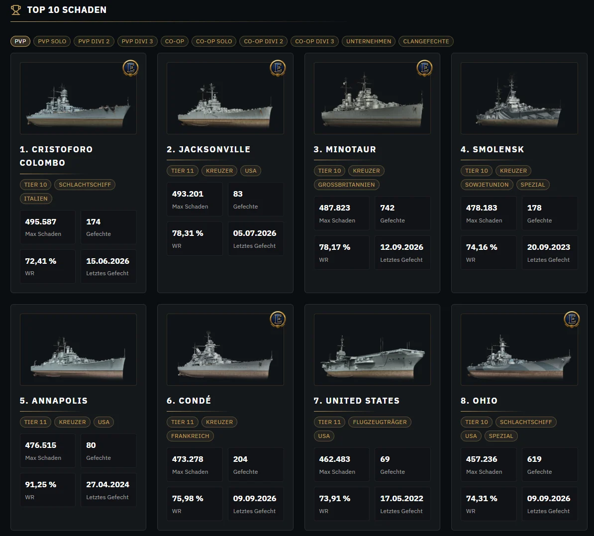This screenshot has height=536, width=594.
Task: Open Jacksonville ship image
Action: coord(225,98)
